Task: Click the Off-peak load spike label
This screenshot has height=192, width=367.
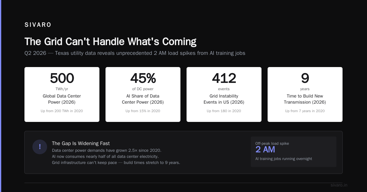Action: point(272,143)
